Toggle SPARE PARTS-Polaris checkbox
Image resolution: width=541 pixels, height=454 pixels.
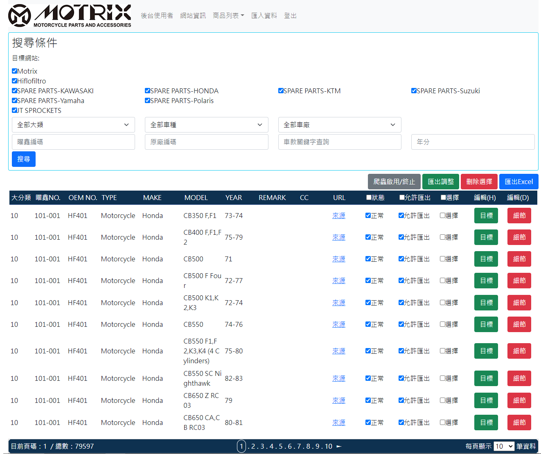click(x=147, y=100)
